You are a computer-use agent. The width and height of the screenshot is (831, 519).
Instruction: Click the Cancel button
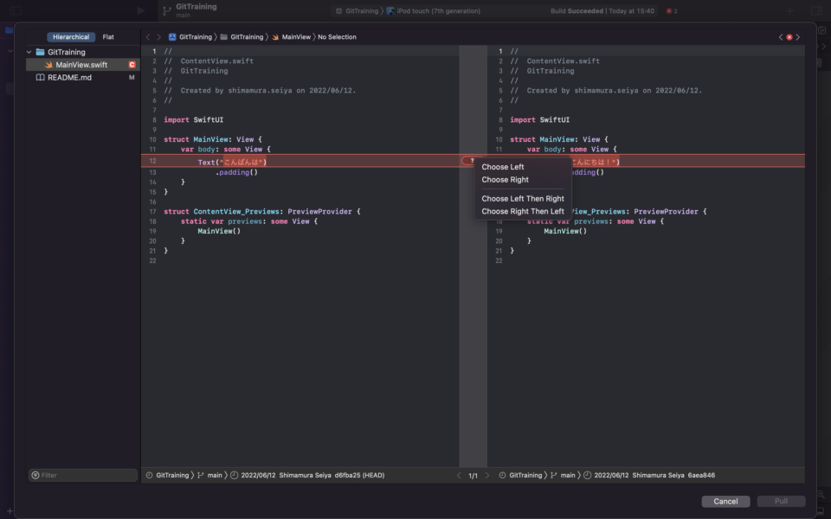(725, 501)
